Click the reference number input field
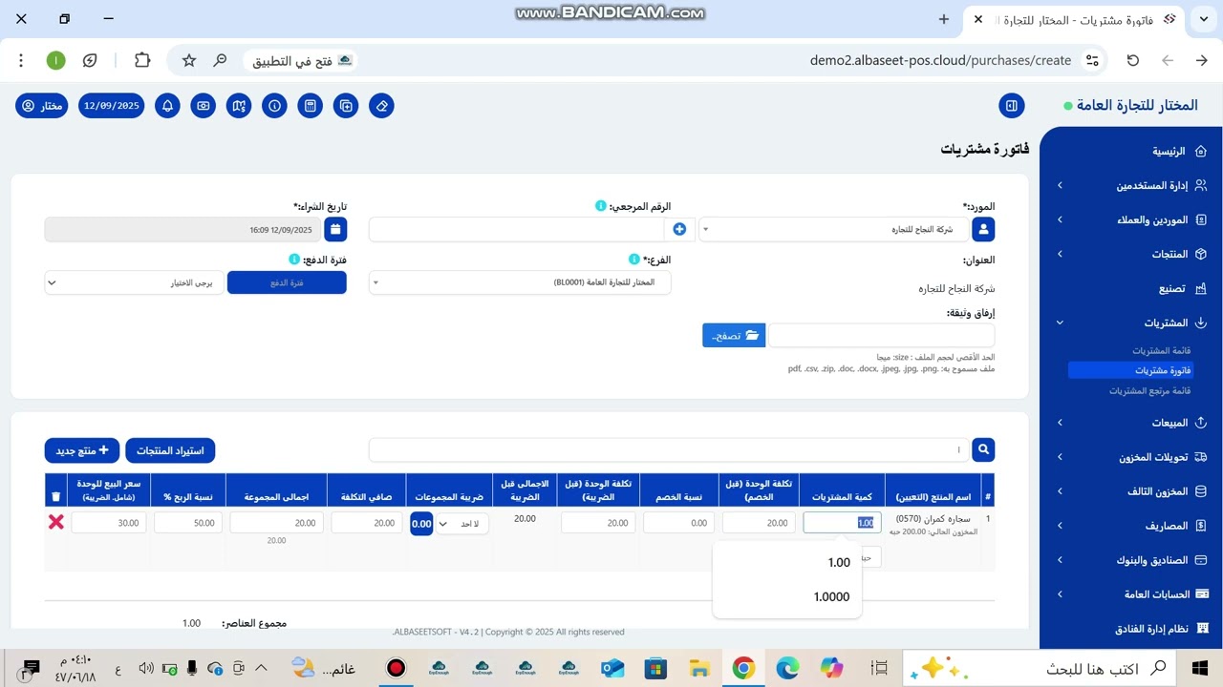 (517, 229)
